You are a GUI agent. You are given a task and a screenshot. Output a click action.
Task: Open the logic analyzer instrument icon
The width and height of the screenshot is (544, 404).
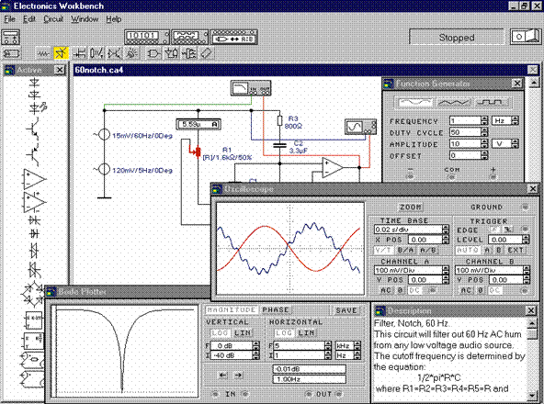point(190,37)
